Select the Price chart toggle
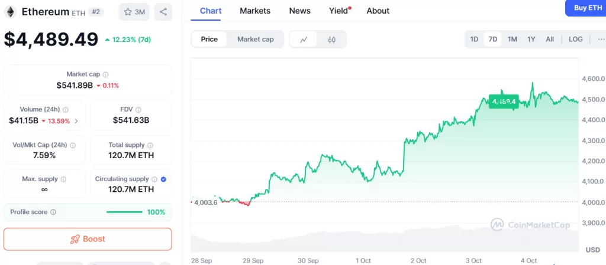The height and width of the screenshot is (265, 606). tap(209, 40)
